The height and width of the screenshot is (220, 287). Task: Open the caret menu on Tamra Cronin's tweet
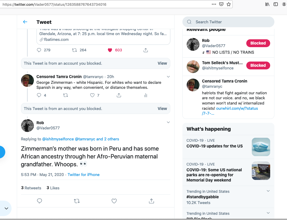(168, 77)
